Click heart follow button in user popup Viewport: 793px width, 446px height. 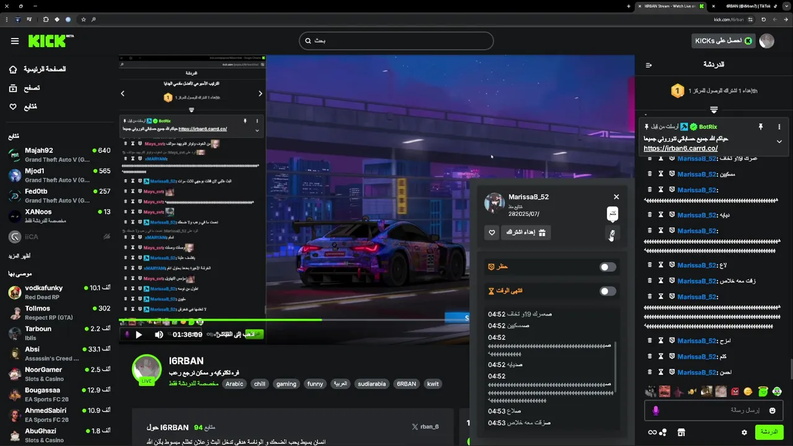pyautogui.click(x=492, y=232)
